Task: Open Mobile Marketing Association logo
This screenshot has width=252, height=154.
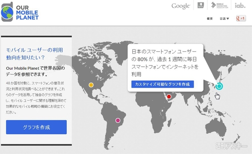Action: click(x=219, y=5)
